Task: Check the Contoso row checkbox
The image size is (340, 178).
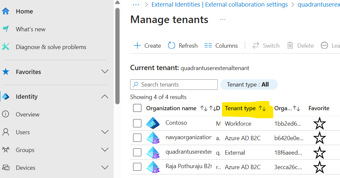Action: tap(137, 123)
